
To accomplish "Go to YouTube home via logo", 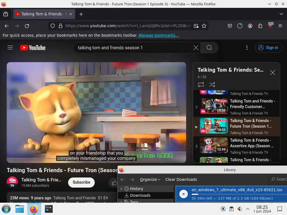I will click(x=33, y=48).
